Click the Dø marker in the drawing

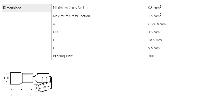tap(7, 78)
